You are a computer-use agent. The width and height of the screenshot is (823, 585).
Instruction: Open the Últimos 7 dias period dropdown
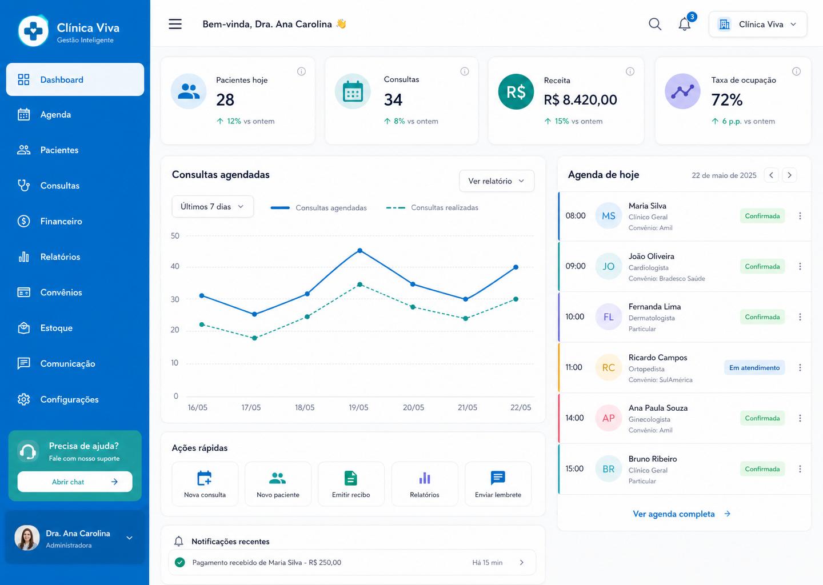coord(213,207)
